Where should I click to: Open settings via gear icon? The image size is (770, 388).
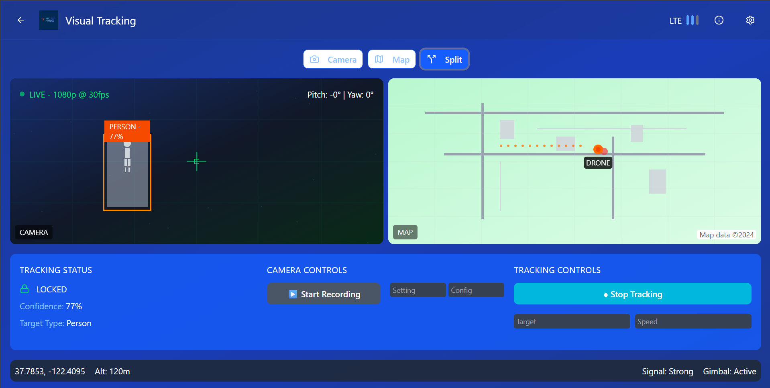point(750,20)
